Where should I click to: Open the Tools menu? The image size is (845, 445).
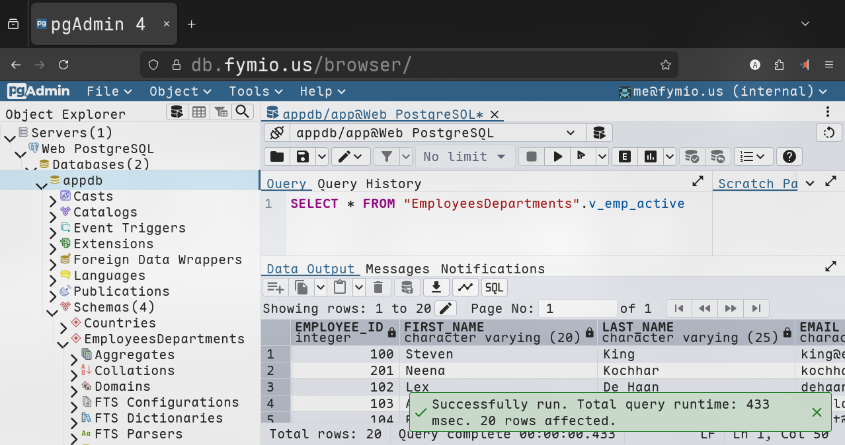point(255,91)
